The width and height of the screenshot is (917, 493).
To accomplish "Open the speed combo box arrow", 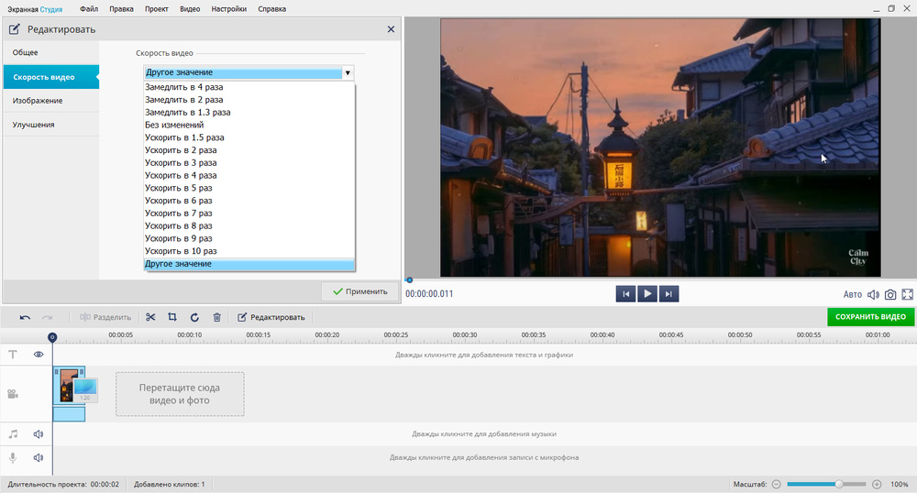I will click(348, 72).
